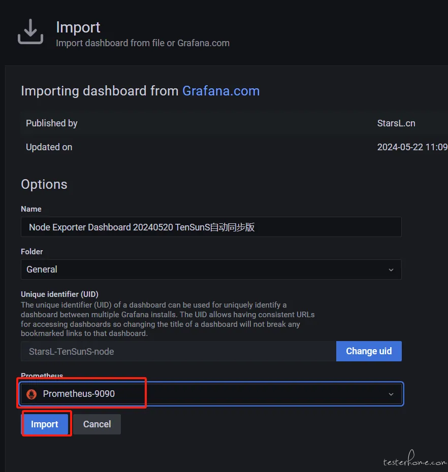The height and width of the screenshot is (472, 448).
Task: Click the Options heading
Action: tap(44, 184)
